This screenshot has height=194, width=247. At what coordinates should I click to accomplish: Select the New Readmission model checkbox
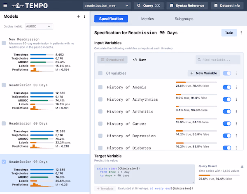[4, 43]
